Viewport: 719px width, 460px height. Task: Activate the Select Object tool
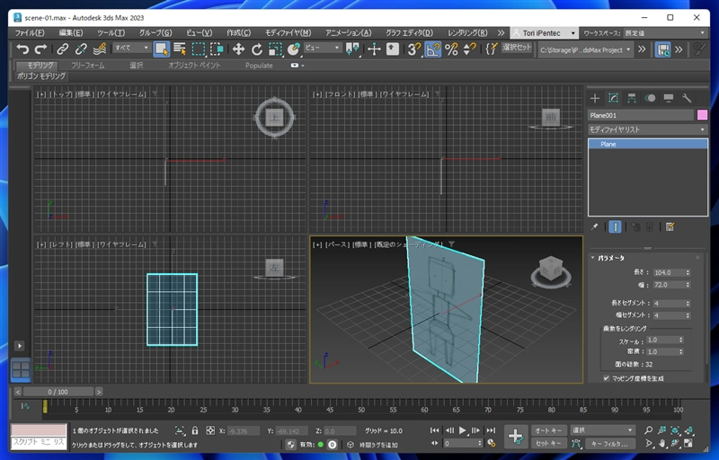(162, 49)
